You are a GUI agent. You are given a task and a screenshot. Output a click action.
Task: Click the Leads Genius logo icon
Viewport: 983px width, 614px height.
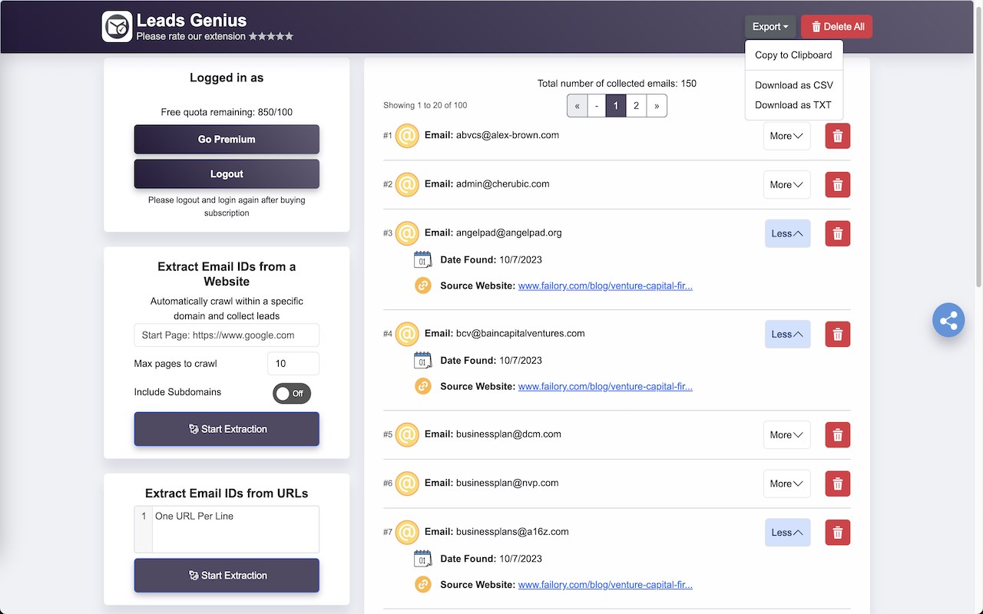coord(117,27)
